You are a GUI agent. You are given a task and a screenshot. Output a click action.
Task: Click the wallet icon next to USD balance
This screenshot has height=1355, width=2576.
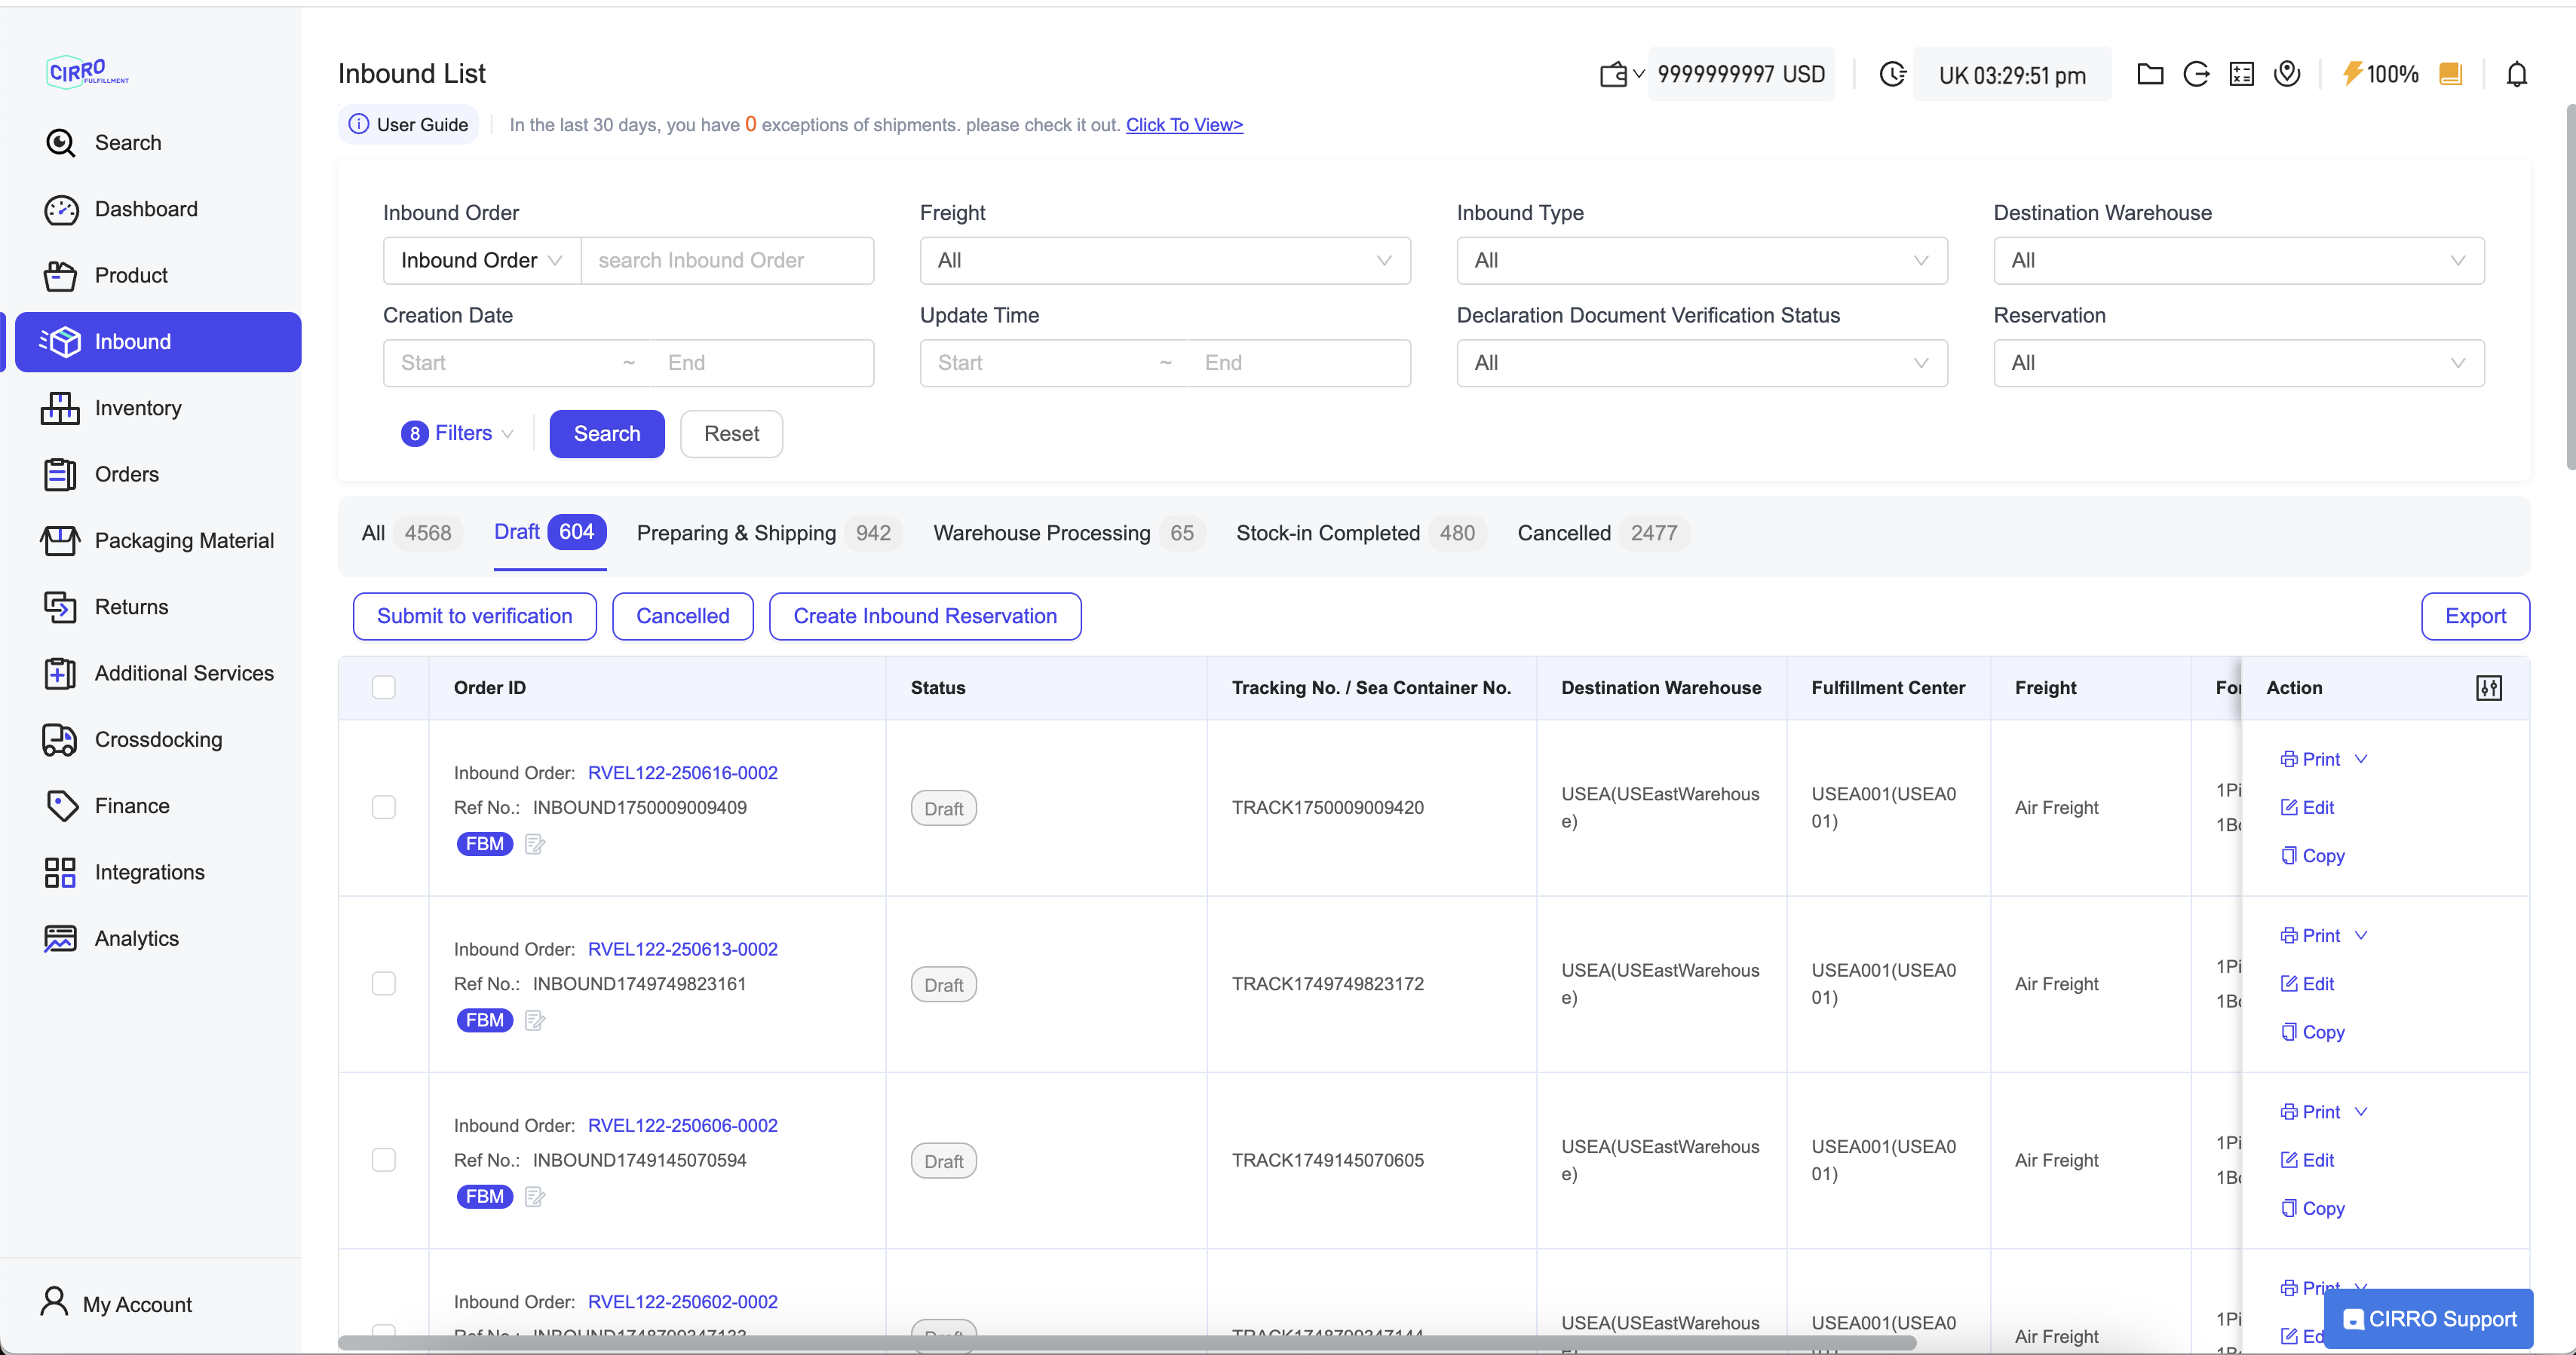click(1613, 75)
